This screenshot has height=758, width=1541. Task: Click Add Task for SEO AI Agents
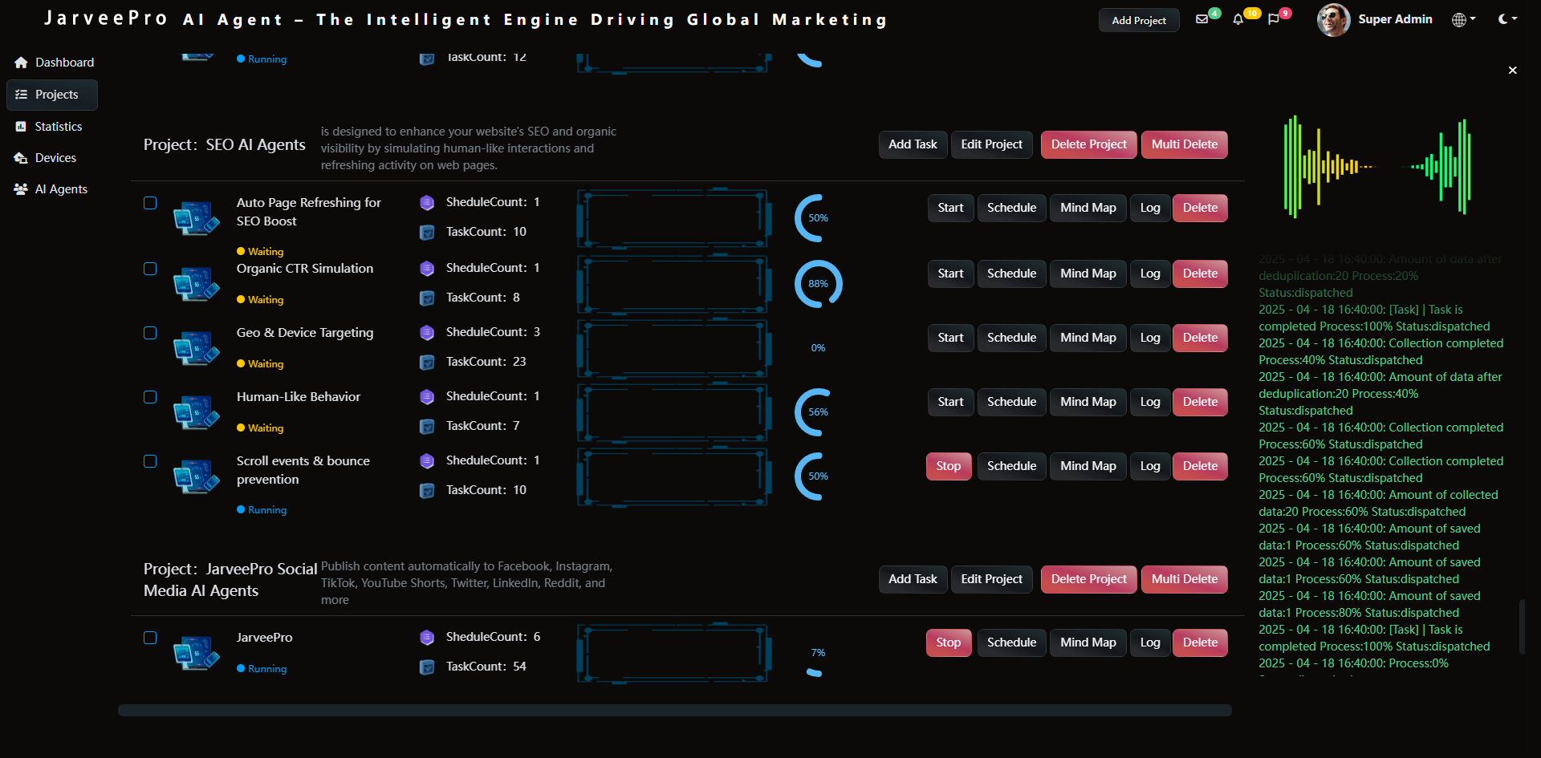click(x=913, y=144)
